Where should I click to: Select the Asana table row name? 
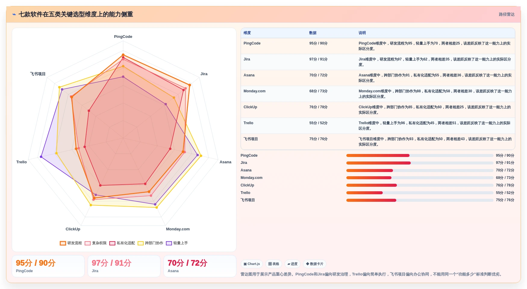point(249,75)
